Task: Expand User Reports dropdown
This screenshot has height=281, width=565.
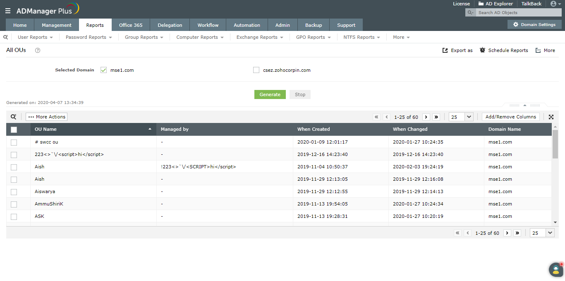Action: coord(35,37)
